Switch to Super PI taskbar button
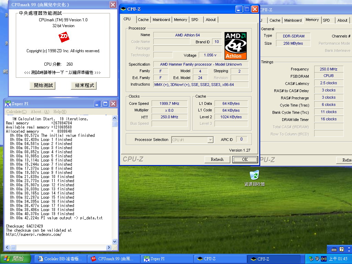Image resolution: width=352 pixels, height=264 pixels. 167,259
